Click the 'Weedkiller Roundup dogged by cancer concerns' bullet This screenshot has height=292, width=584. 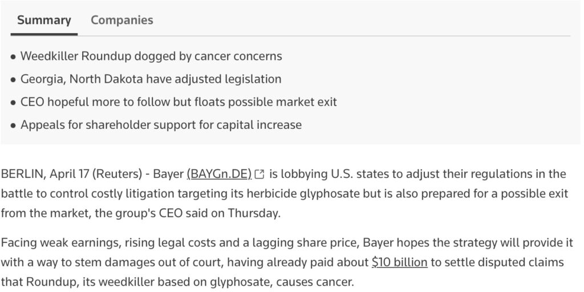click(151, 56)
